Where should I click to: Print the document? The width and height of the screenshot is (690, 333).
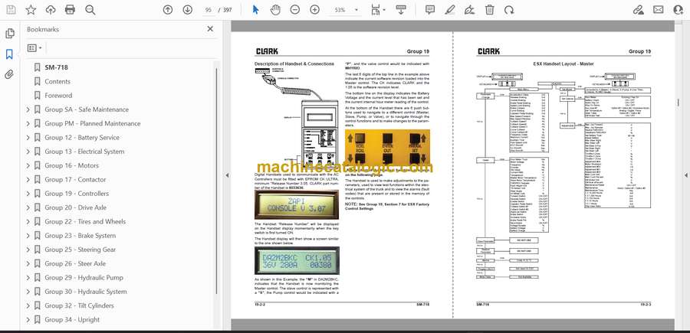pos(70,10)
